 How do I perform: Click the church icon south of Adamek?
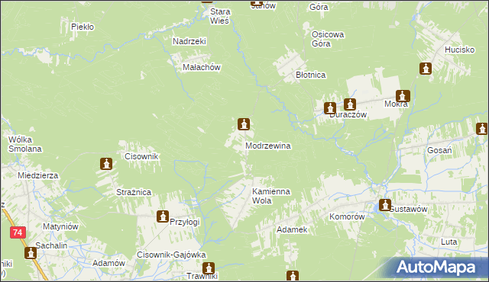coord(292,276)
